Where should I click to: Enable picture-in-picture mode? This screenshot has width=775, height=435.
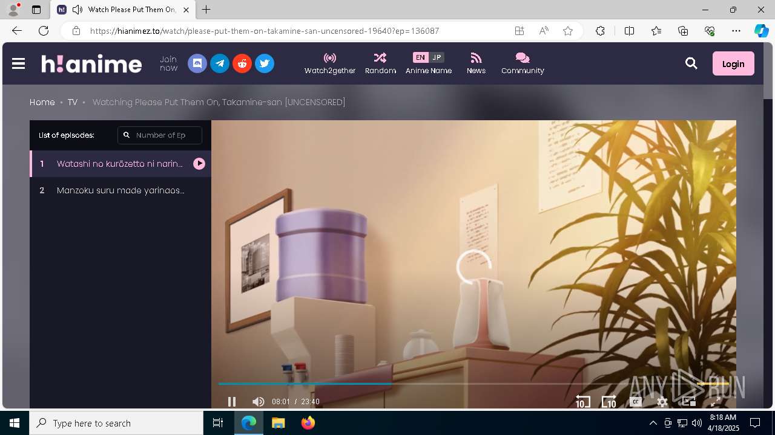(x=689, y=401)
